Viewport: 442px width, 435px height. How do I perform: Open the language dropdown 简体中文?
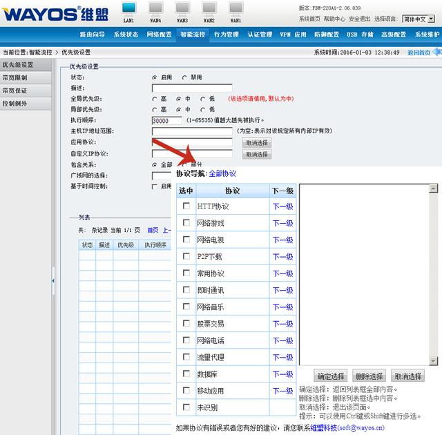419,19
